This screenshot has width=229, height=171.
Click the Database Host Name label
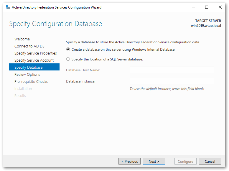point(83,70)
